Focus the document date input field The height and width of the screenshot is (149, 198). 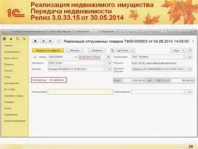[92, 57]
